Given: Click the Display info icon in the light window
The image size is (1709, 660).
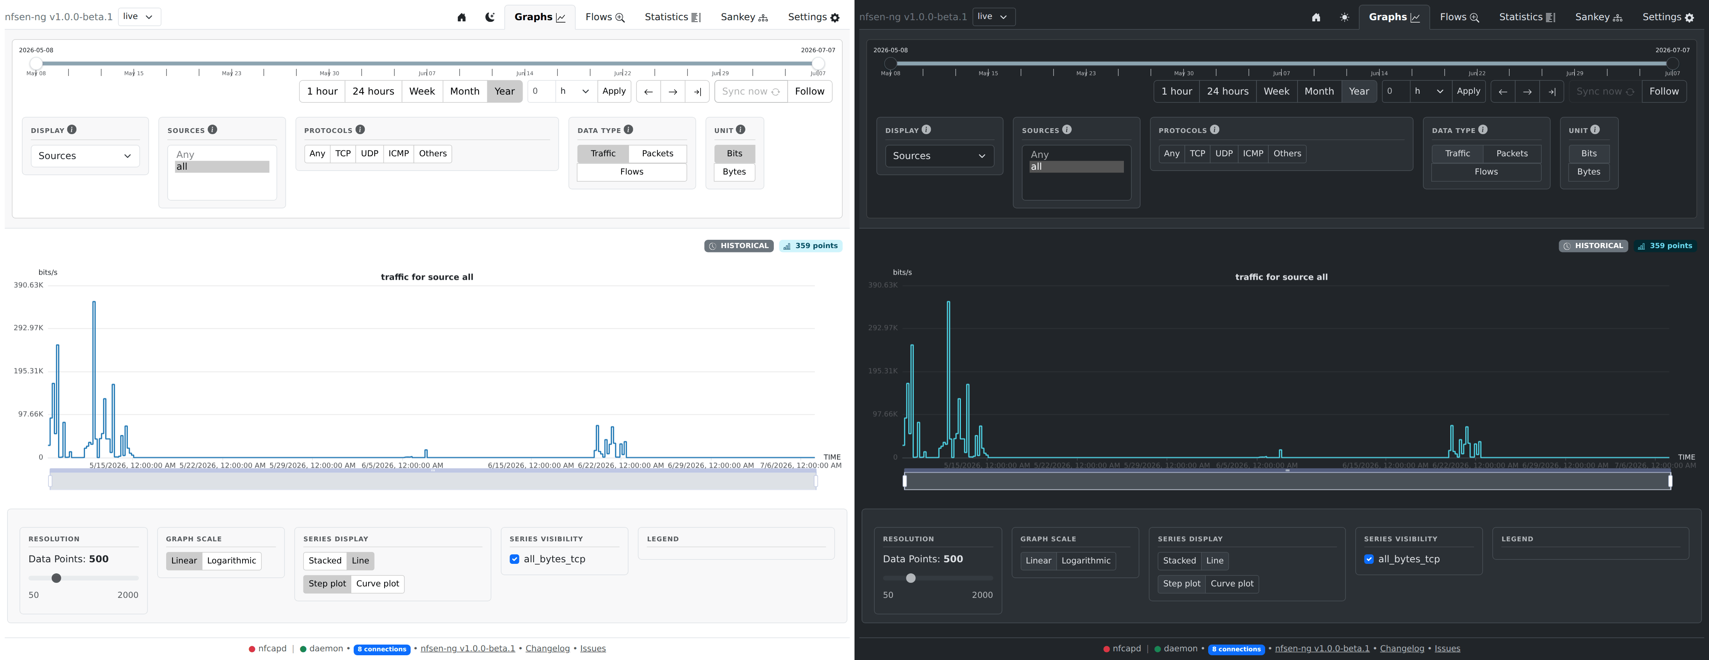Looking at the screenshot, I should pyautogui.click(x=72, y=129).
